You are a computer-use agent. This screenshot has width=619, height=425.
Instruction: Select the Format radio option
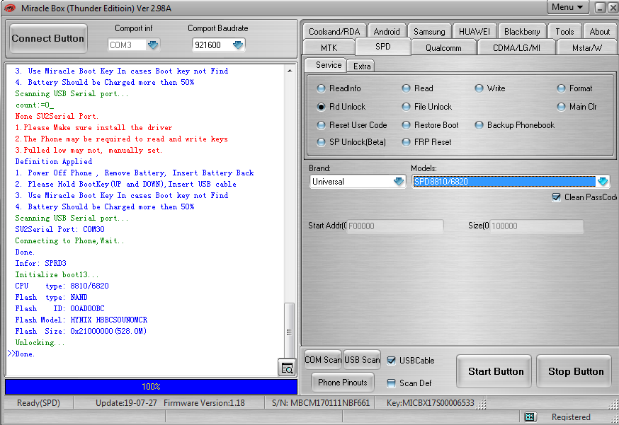pos(575,88)
